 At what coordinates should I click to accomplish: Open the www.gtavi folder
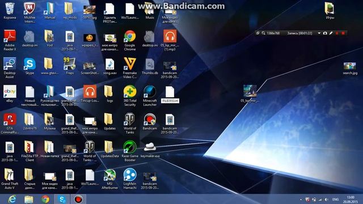point(49,66)
